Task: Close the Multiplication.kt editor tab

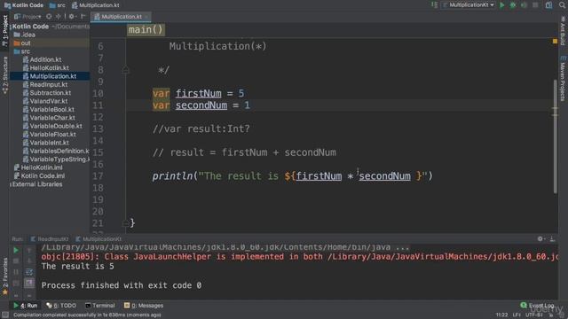Action: click(x=146, y=17)
